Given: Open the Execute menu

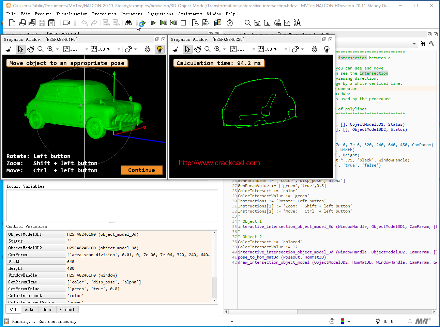Looking at the screenshot, I should tap(43, 14).
